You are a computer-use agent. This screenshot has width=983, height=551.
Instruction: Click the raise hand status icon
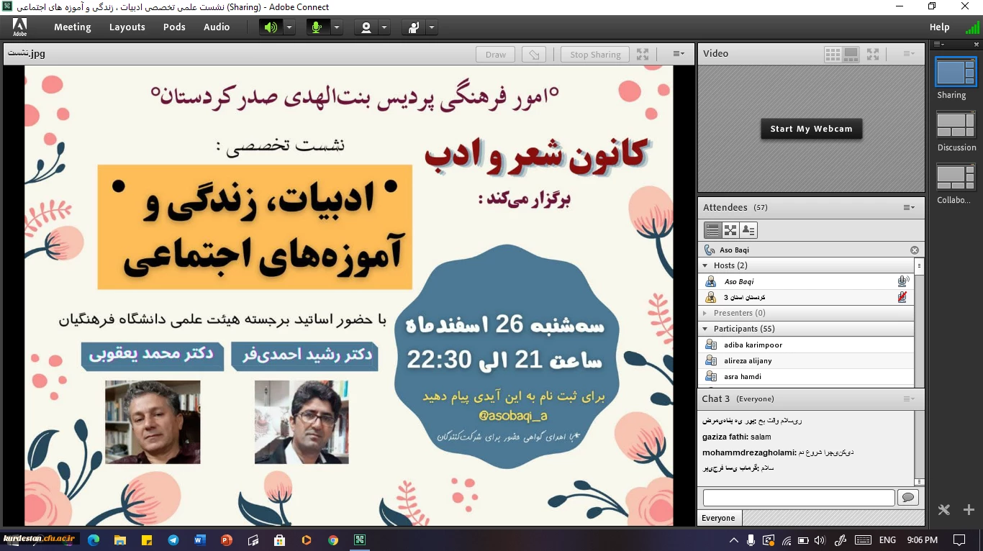(414, 27)
